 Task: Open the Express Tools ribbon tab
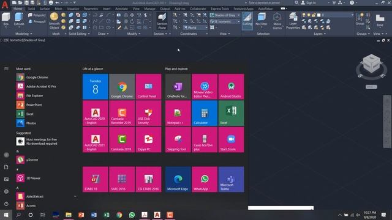[219, 9]
